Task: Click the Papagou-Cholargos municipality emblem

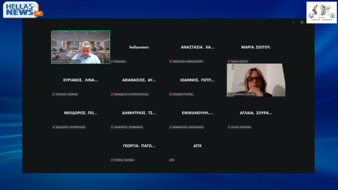Action: (322, 13)
